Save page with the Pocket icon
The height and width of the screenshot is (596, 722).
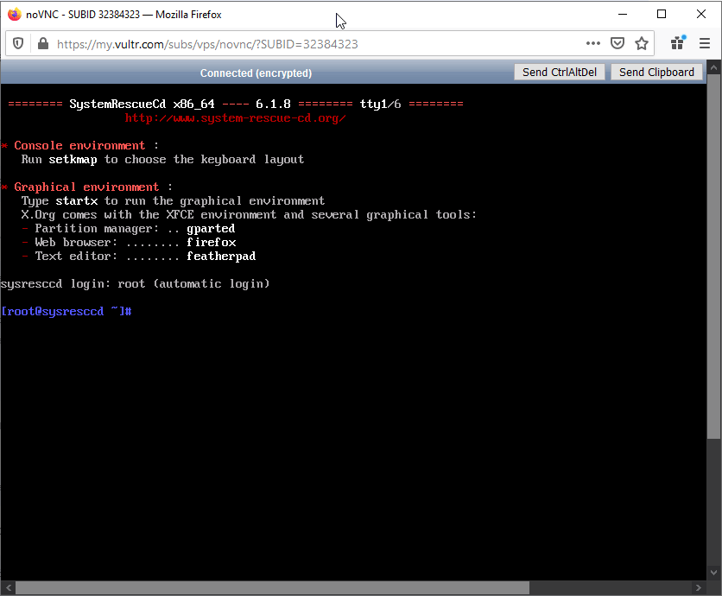(x=617, y=43)
